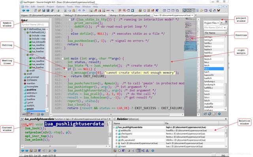Toggle A-Z alphabetical sort in symbol window
The height and width of the screenshot is (157, 253).
24,114
